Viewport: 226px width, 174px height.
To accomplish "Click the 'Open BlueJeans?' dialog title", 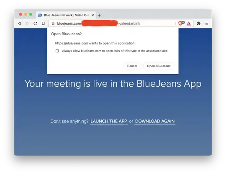I will 66,34.
